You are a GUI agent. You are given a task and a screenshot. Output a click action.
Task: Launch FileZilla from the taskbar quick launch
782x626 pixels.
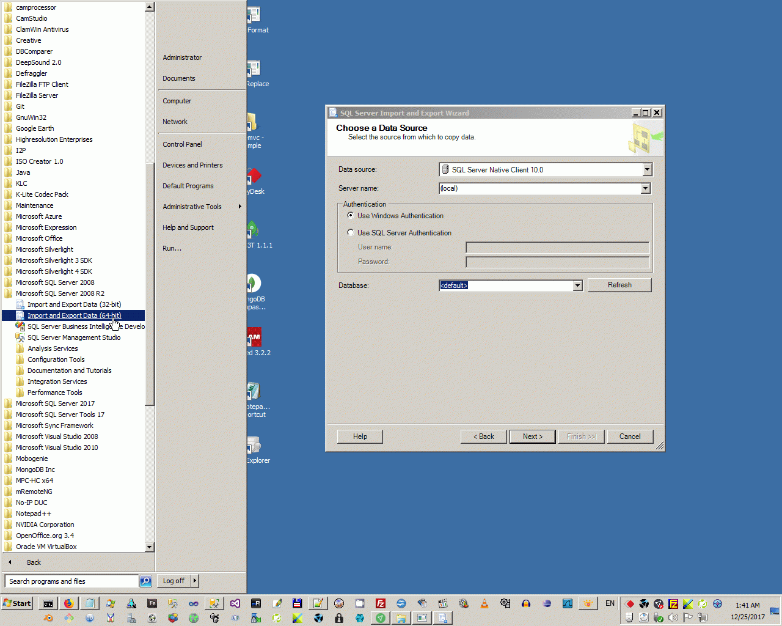pyautogui.click(x=381, y=603)
